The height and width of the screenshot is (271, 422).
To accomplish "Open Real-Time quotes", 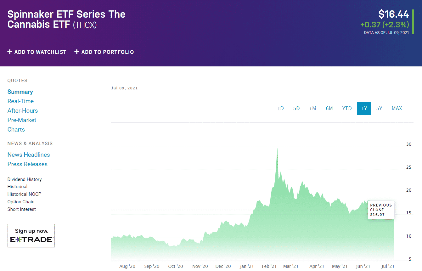I will click(20, 101).
